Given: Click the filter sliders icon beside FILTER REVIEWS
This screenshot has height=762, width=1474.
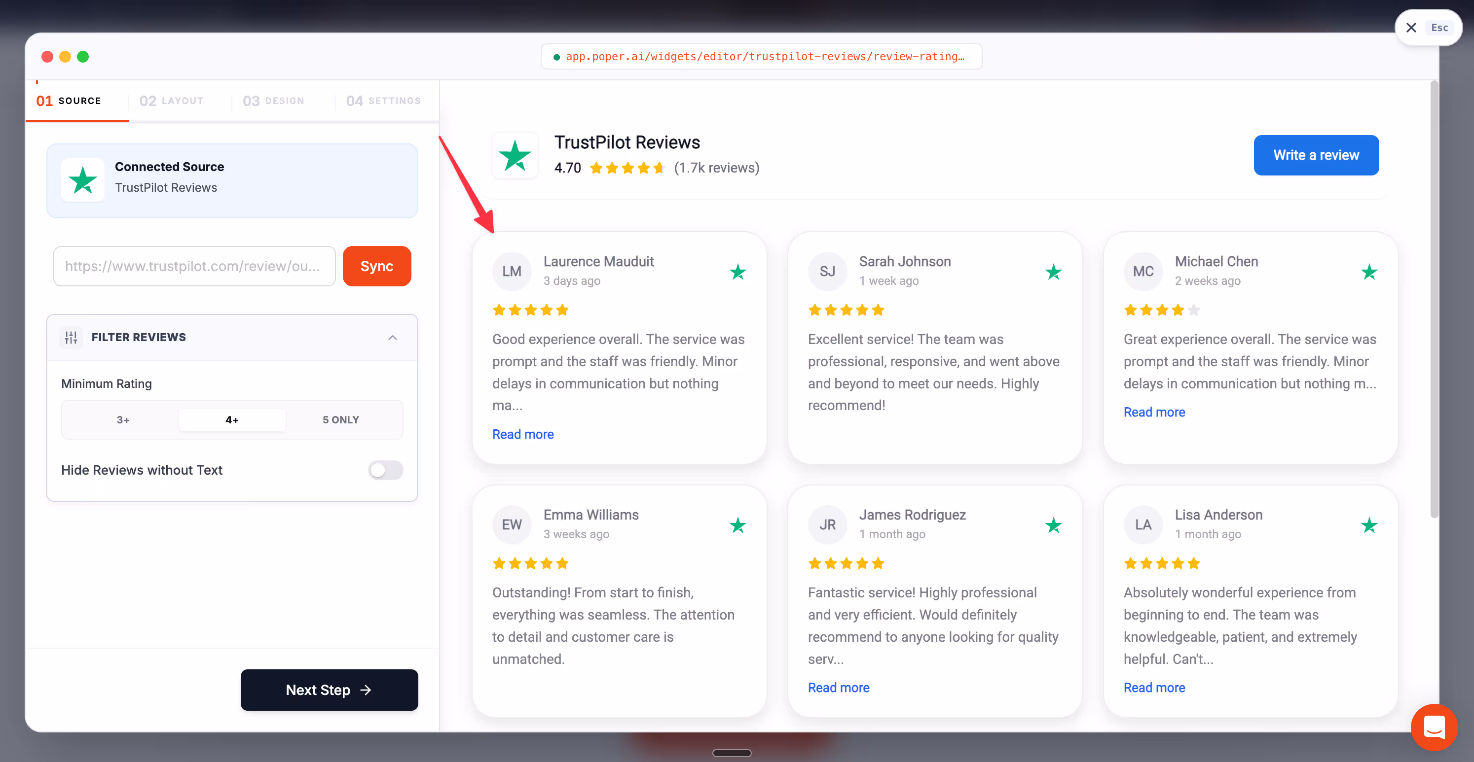Looking at the screenshot, I should (x=71, y=337).
